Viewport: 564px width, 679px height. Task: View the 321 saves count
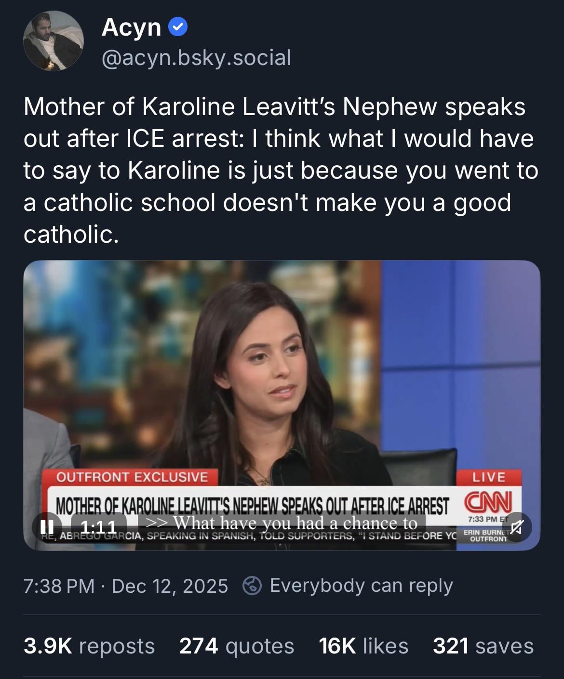(483, 646)
